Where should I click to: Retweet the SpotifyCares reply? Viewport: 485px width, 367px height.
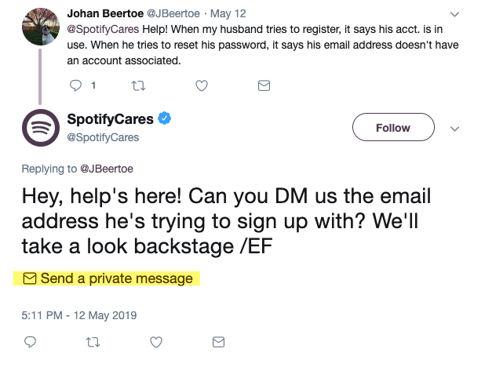pyautogui.click(x=93, y=342)
